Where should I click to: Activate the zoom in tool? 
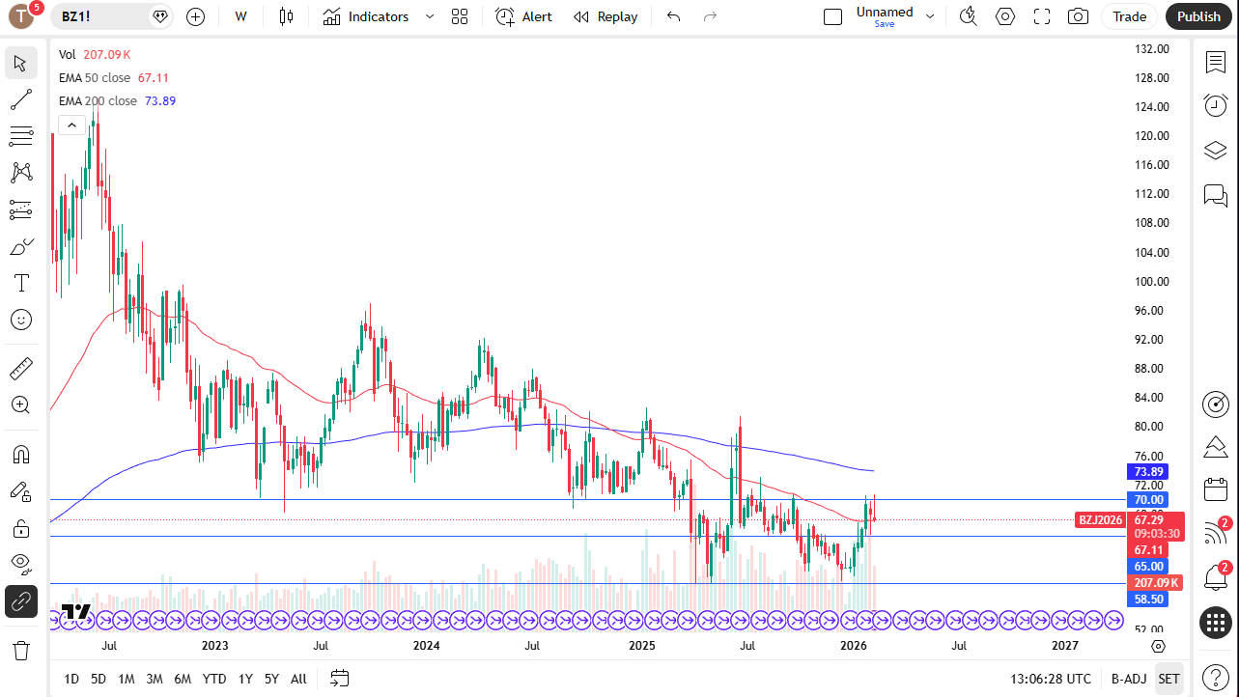(21, 404)
